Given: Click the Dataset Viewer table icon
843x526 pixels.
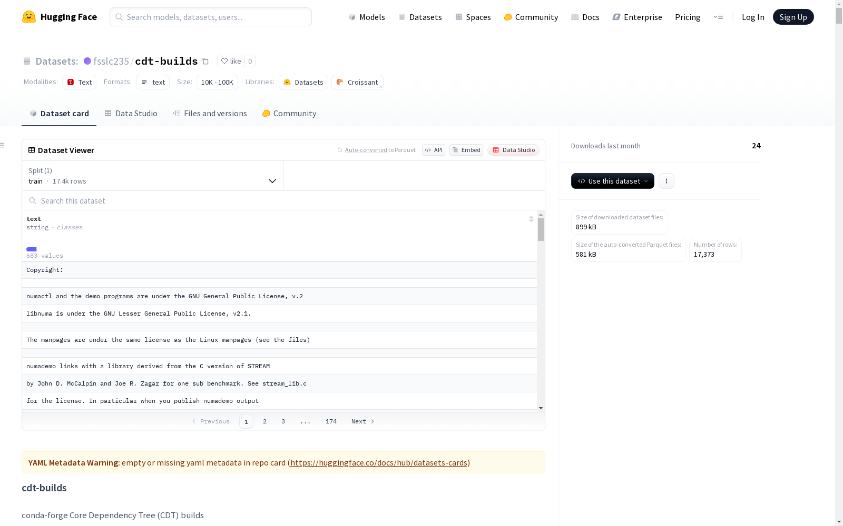Looking at the screenshot, I should 32,150.
